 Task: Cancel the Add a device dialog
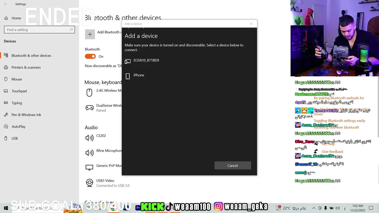(x=233, y=166)
